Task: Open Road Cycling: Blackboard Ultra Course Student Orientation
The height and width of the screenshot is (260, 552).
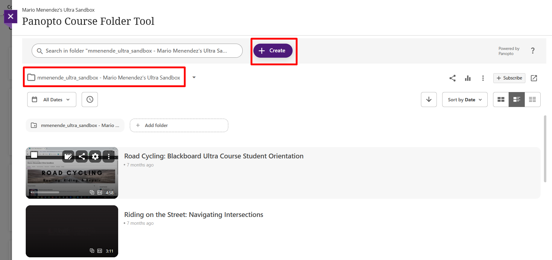Action: [214, 156]
